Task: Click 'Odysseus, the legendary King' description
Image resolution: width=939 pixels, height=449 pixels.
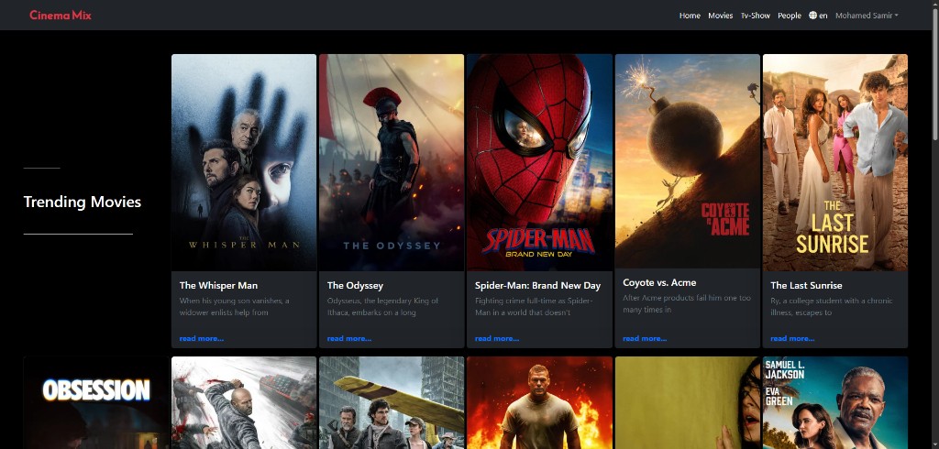Action: coord(382,307)
